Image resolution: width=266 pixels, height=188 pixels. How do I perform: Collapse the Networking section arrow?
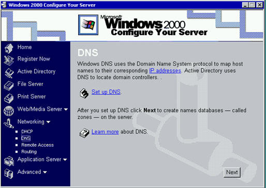click(48, 122)
